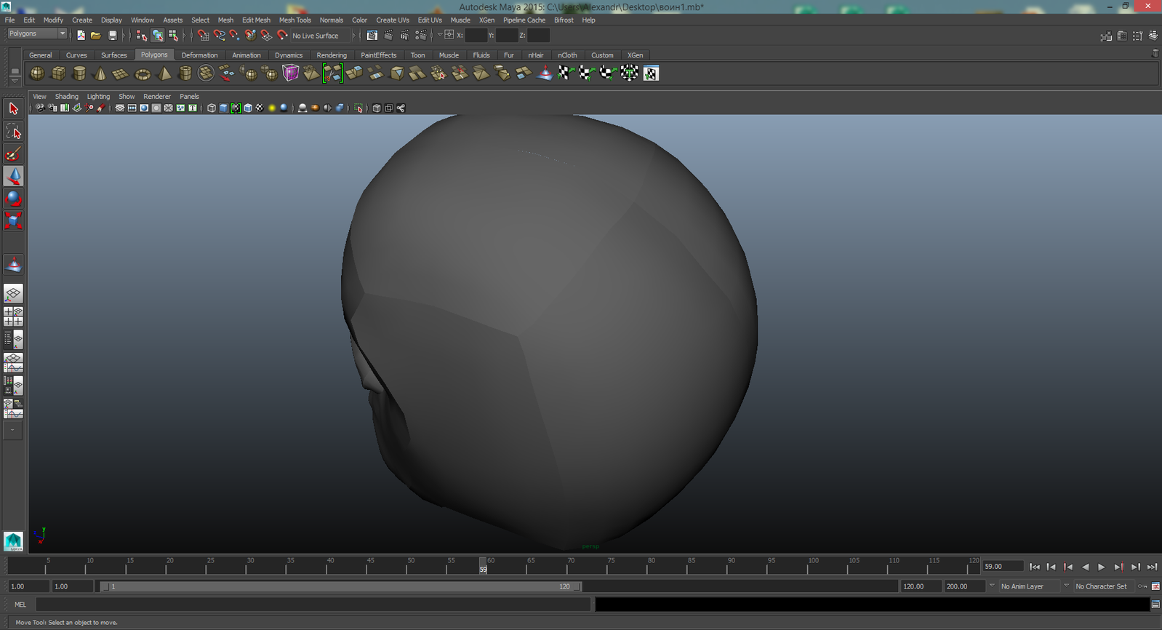Screen dimensions: 1162x630
Task: Create a polygon pipe from shelf
Action: click(185, 73)
